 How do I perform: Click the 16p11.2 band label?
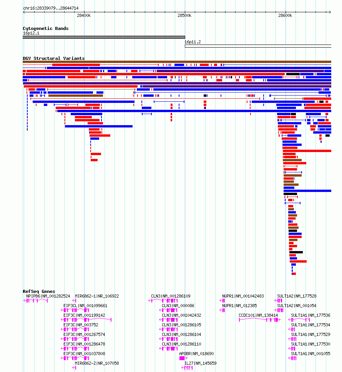(193, 42)
